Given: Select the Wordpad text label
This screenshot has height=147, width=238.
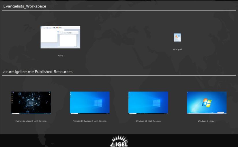Looking at the screenshot, I should pos(177,49).
